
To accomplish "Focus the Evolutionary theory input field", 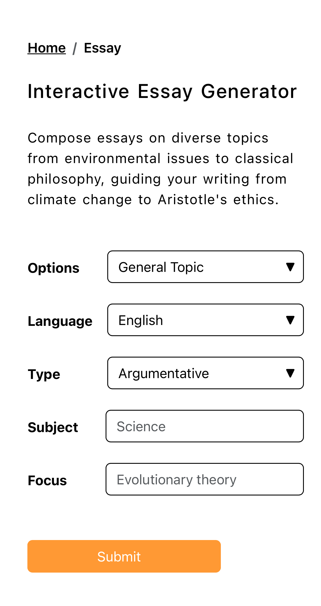I will coord(205,479).
